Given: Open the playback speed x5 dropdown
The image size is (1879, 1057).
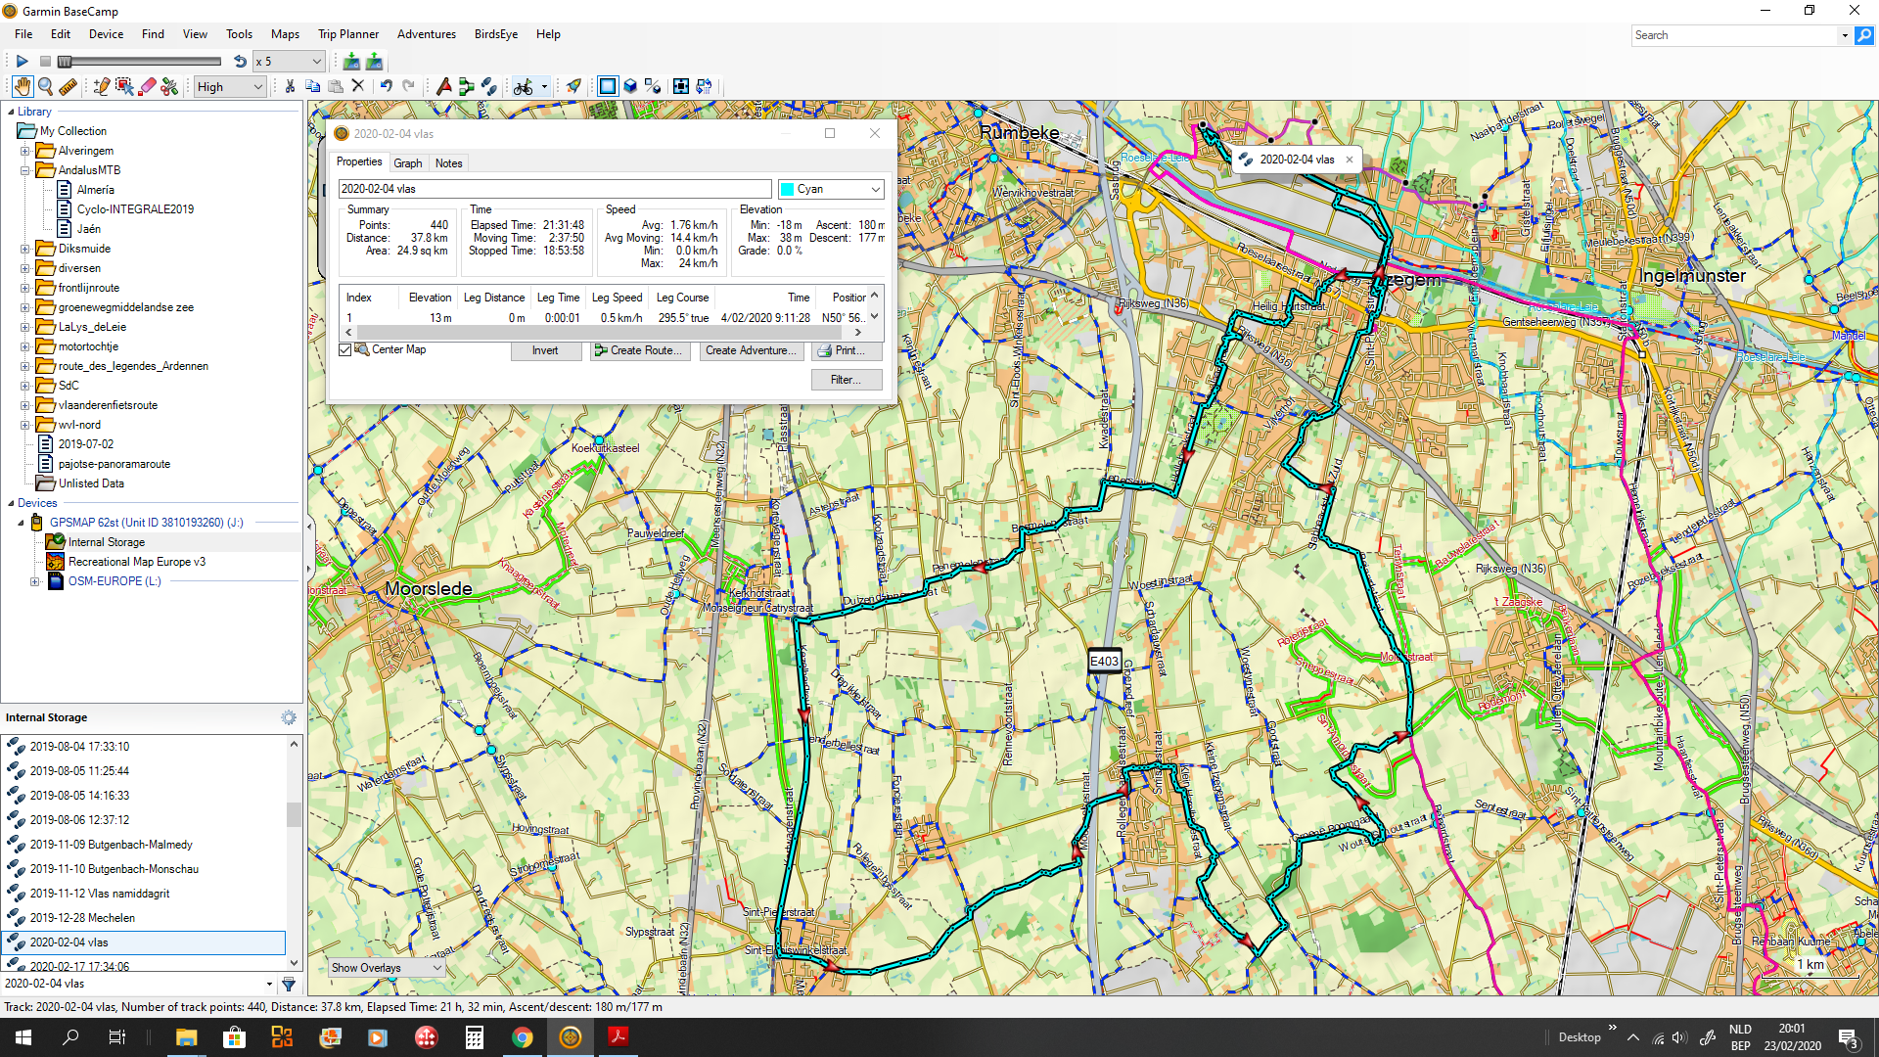Looking at the screenshot, I should tap(289, 61).
